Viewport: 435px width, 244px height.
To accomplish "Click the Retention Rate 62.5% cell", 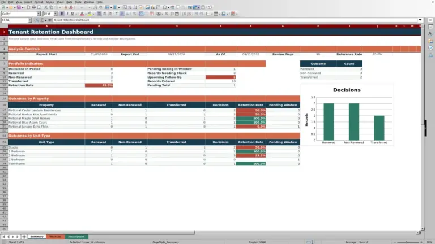I will (x=99, y=85).
